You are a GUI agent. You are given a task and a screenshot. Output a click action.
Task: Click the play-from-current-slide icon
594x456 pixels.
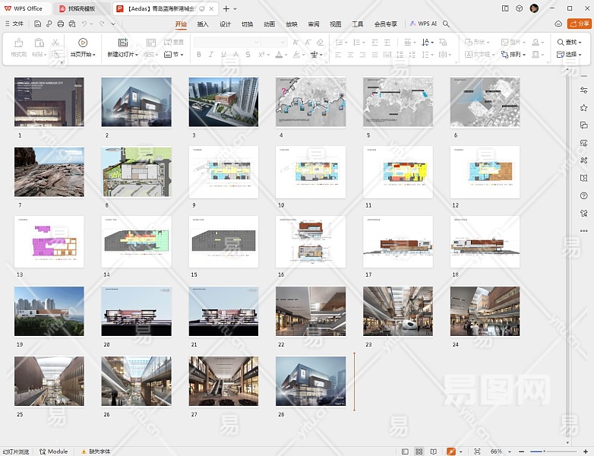[83, 43]
